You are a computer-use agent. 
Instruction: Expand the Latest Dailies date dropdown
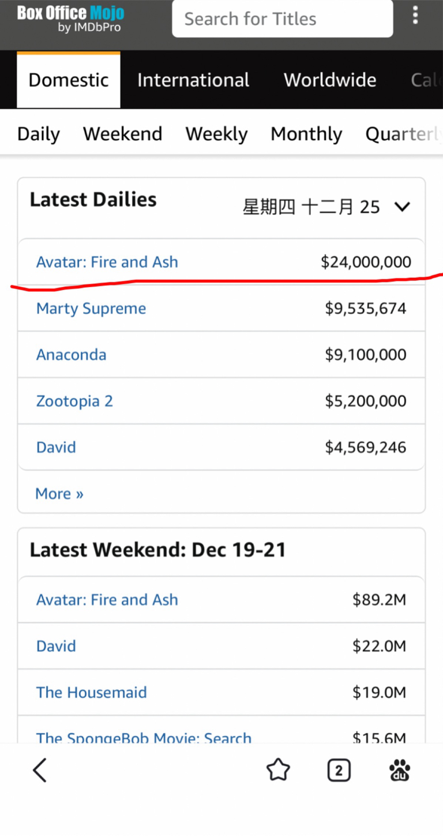(x=402, y=207)
